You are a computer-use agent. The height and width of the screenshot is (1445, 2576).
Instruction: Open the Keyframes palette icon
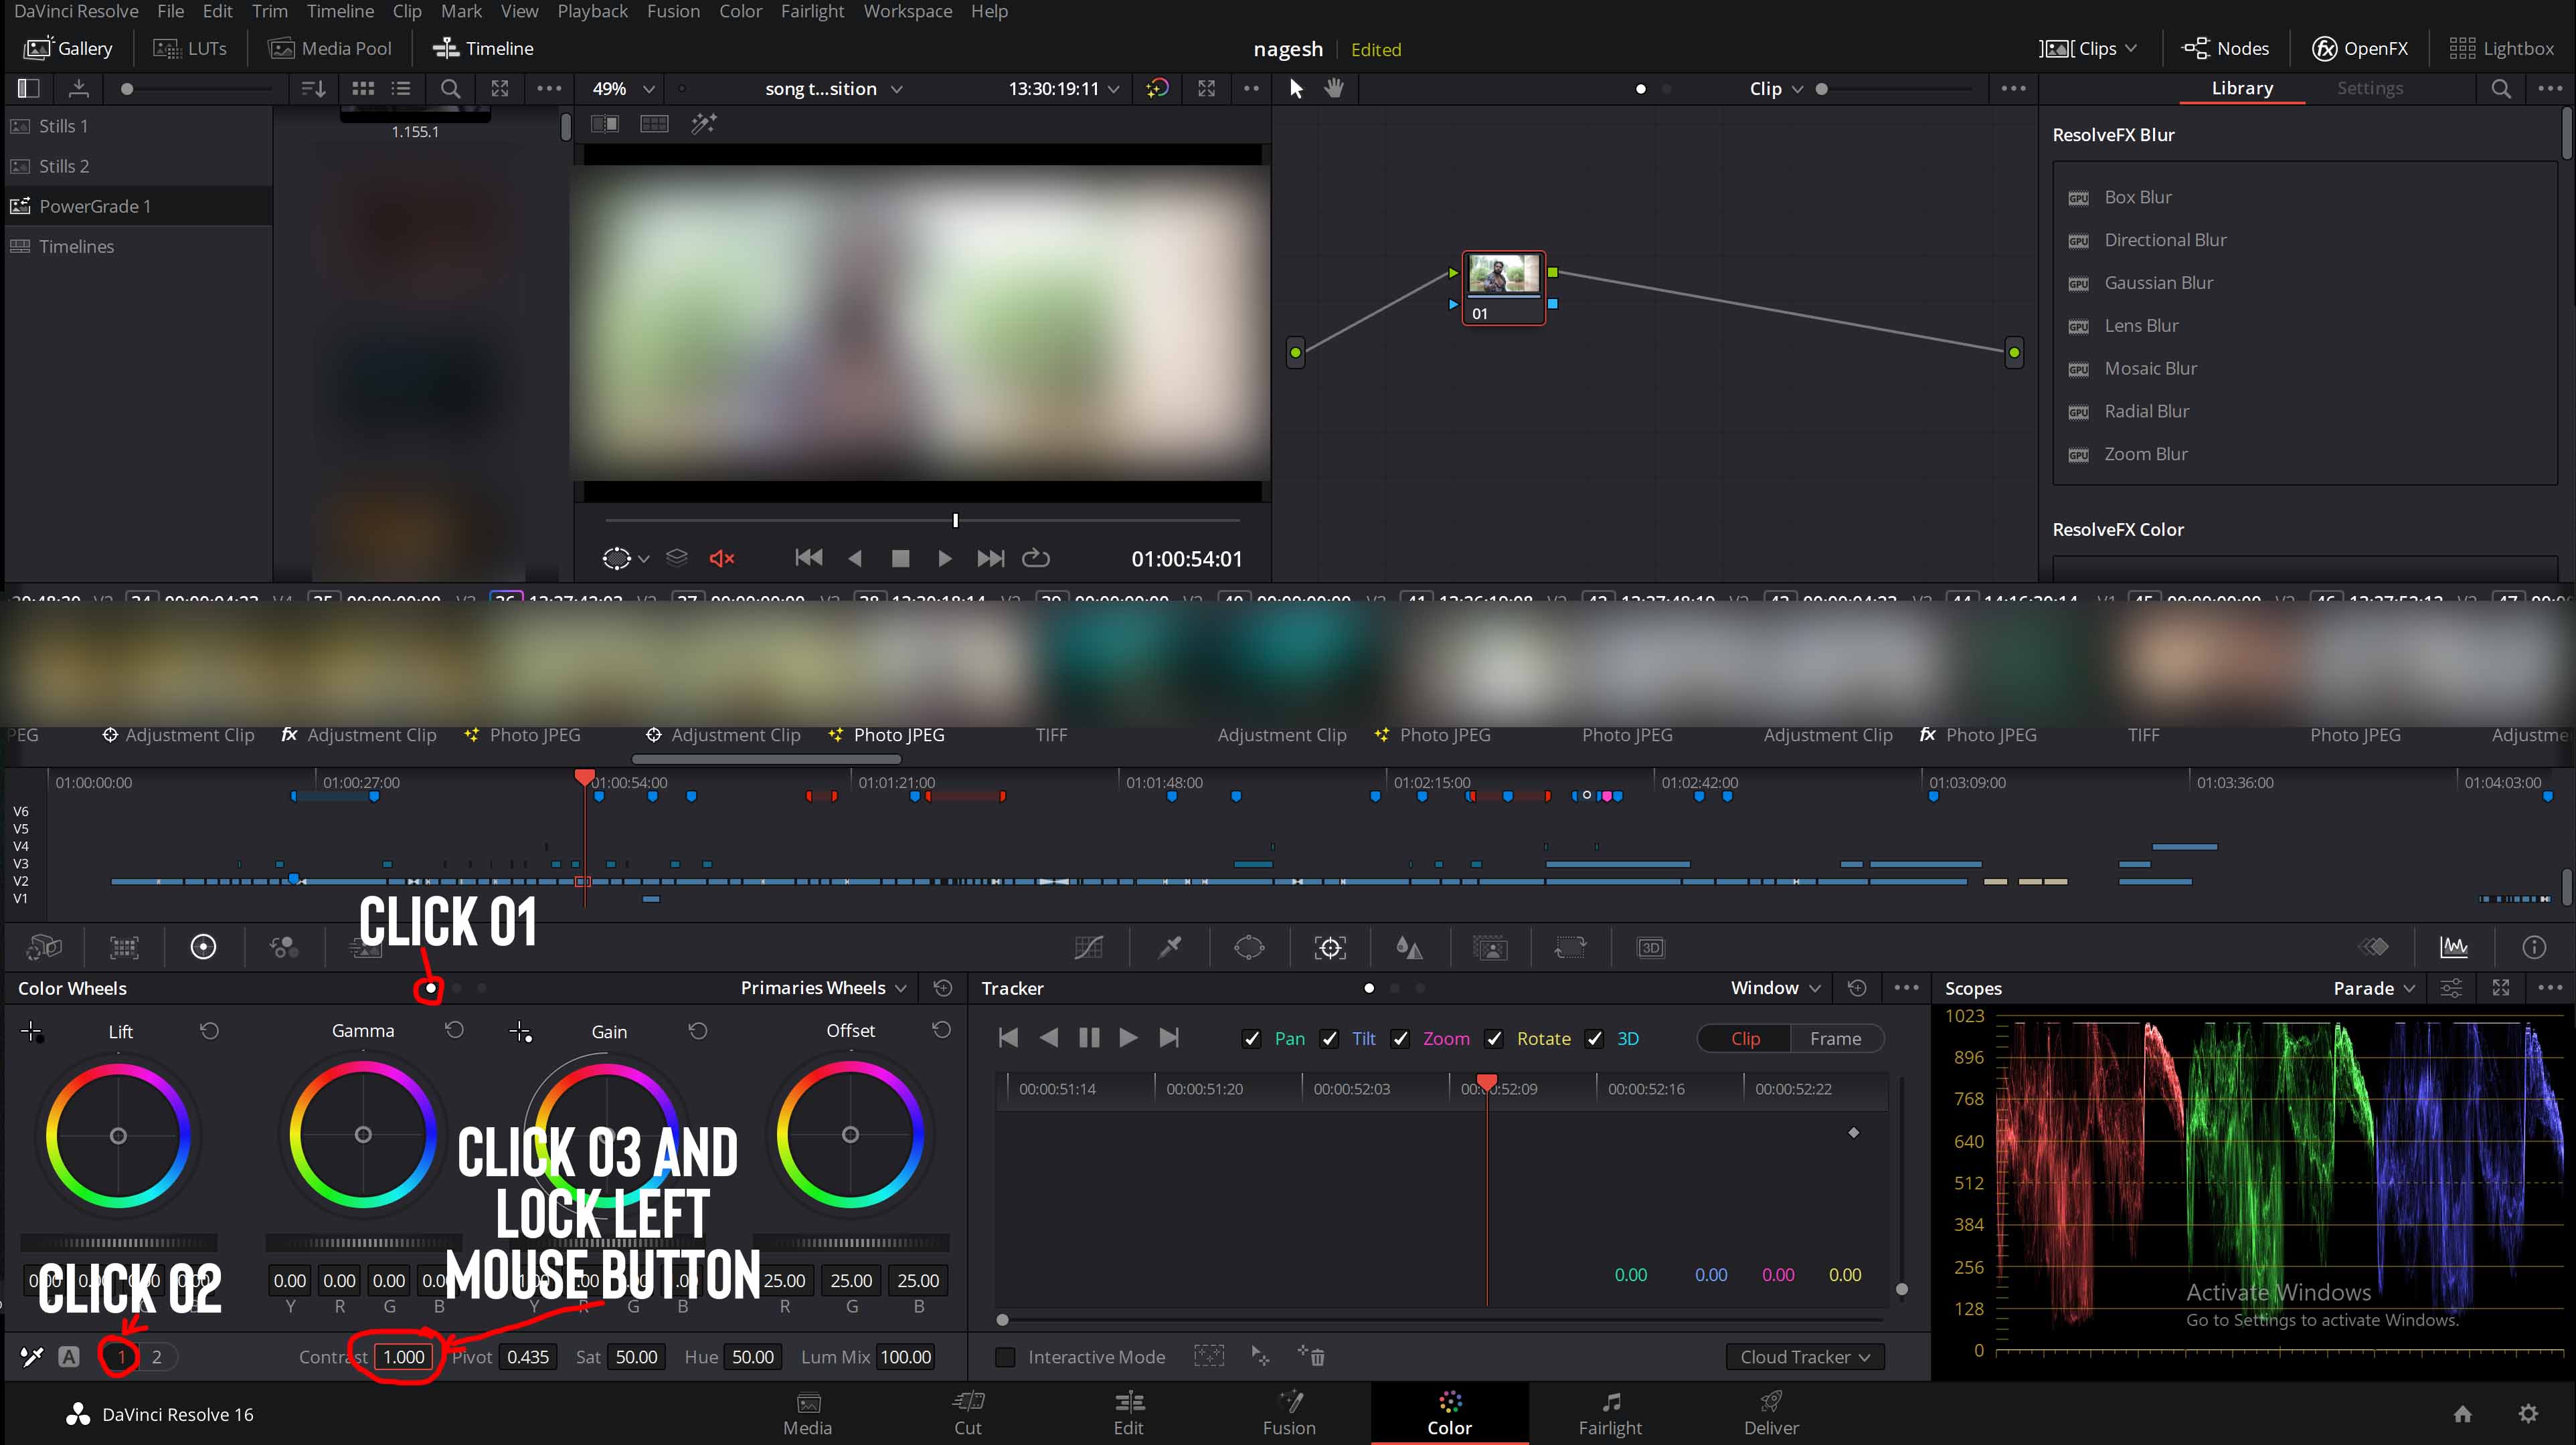click(x=2374, y=947)
